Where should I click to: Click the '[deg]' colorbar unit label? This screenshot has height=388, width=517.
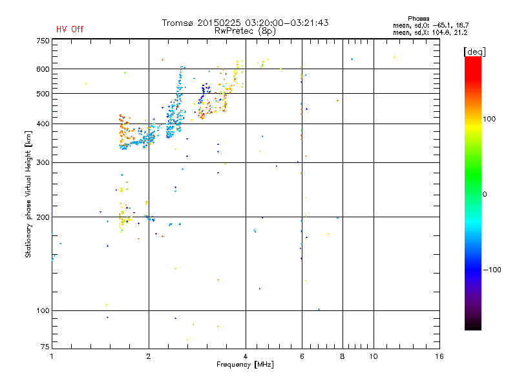click(474, 52)
